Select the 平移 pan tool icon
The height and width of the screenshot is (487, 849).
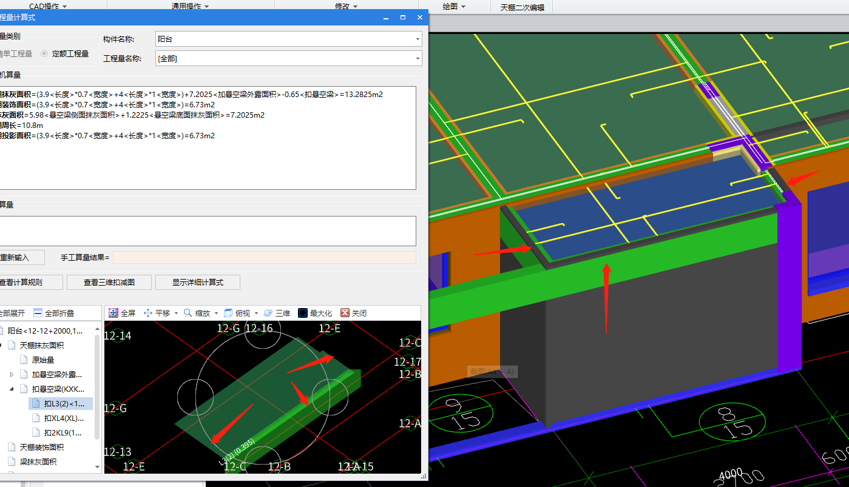pos(147,313)
